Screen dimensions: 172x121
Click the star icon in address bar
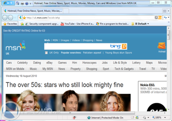coord(24,17)
